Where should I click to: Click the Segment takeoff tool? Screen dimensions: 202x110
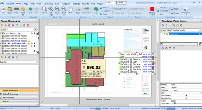pos(105,11)
